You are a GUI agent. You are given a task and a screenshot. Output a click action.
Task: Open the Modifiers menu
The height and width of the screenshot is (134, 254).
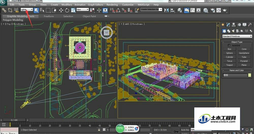(67, 5)
